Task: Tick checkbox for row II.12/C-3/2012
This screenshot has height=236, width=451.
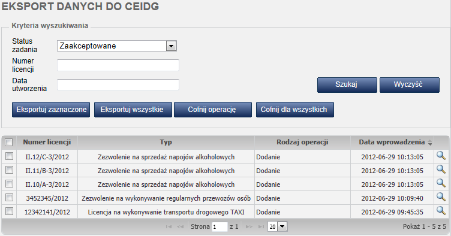Action: tap(9, 156)
